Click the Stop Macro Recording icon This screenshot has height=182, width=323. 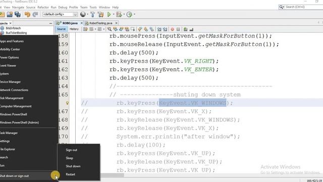tap(178, 29)
